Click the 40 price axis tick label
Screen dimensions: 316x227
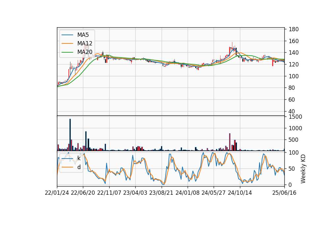point(292,112)
